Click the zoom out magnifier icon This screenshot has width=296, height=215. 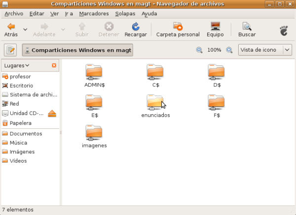[x=199, y=50]
